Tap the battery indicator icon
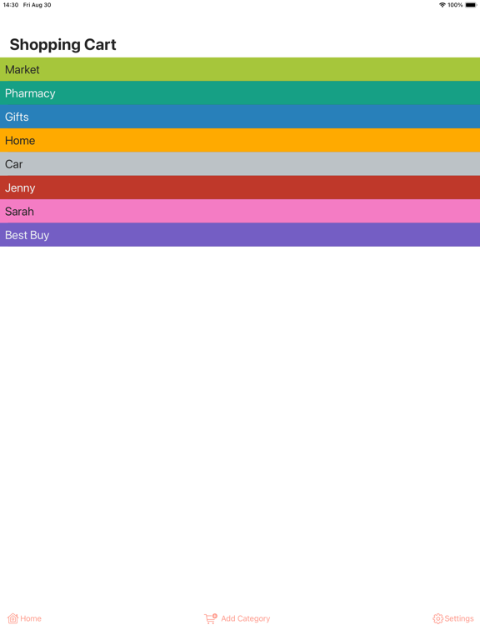This screenshot has width=480, height=640. click(471, 5)
